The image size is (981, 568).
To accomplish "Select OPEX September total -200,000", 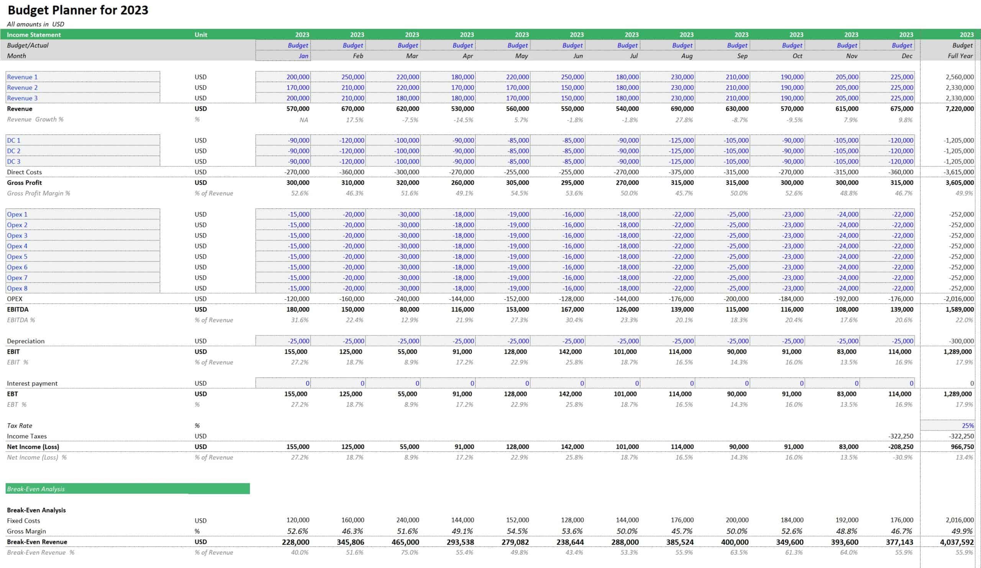I will click(736, 299).
